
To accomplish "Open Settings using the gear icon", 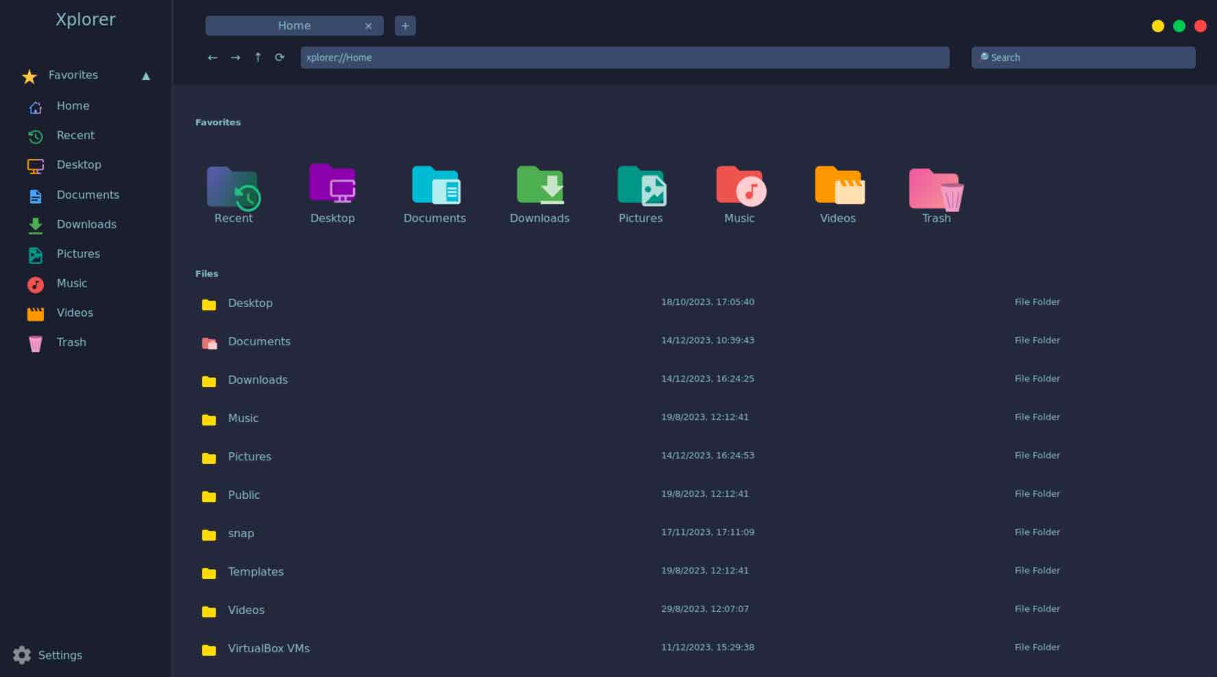I will pyautogui.click(x=21, y=655).
